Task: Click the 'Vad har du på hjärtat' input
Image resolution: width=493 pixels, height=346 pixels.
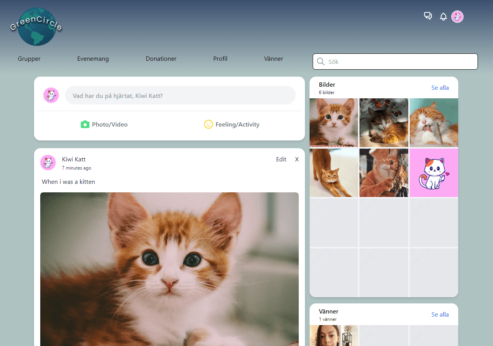Action: [x=180, y=95]
